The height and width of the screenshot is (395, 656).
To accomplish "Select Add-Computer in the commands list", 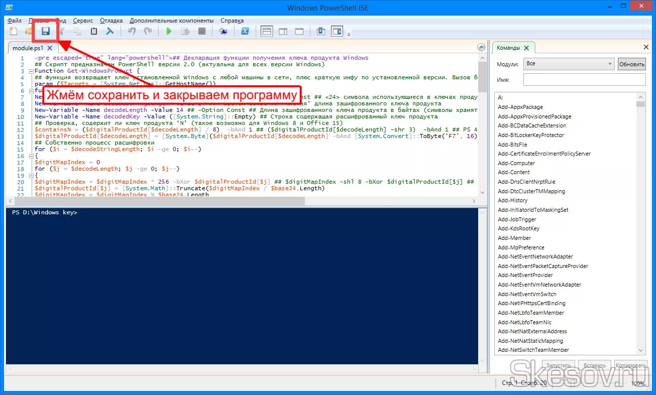I will 516,163.
